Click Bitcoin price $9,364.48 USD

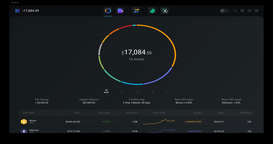coord(73,122)
